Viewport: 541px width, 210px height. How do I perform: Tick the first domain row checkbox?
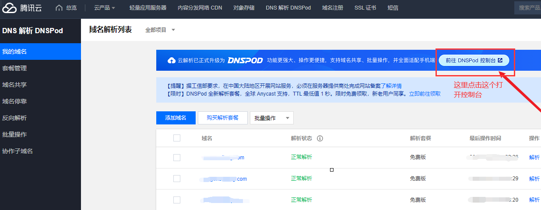pyautogui.click(x=177, y=158)
